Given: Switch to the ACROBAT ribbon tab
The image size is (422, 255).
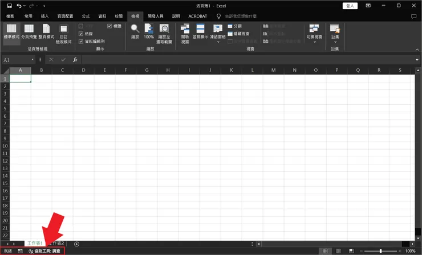Looking at the screenshot, I should pyautogui.click(x=197, y=16).
